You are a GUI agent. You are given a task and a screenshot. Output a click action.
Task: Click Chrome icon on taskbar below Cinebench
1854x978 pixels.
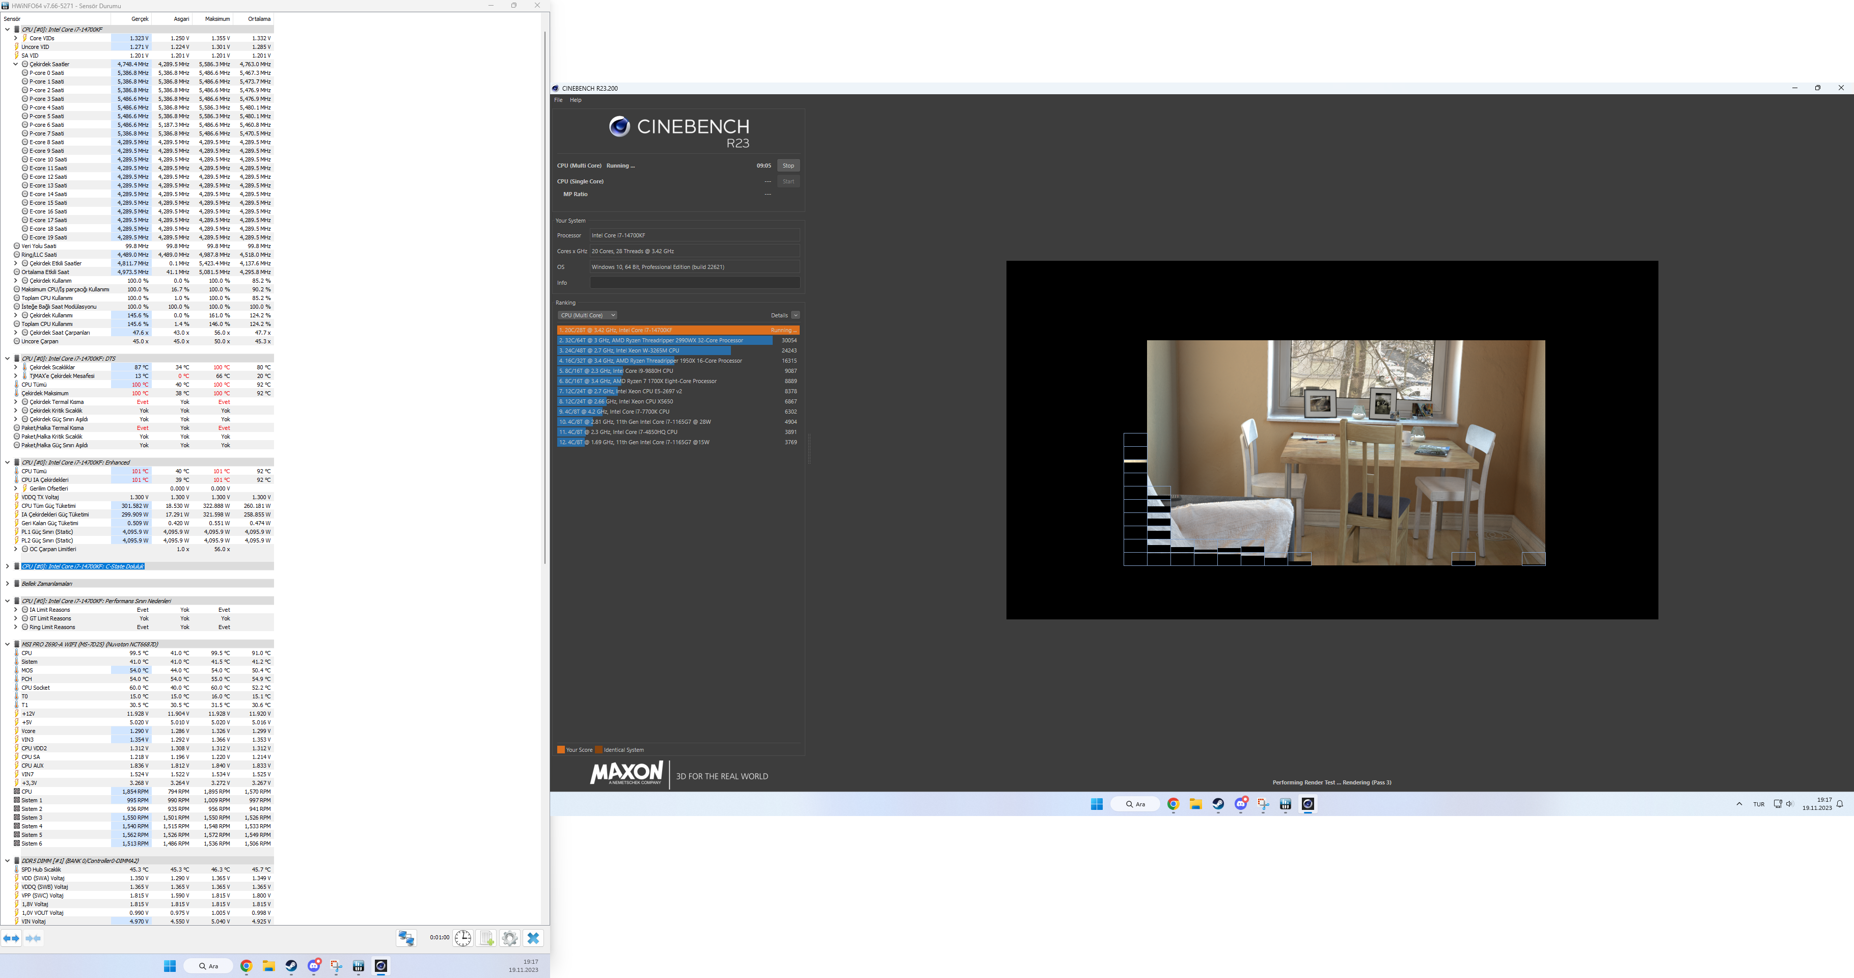pos(1173,805)
